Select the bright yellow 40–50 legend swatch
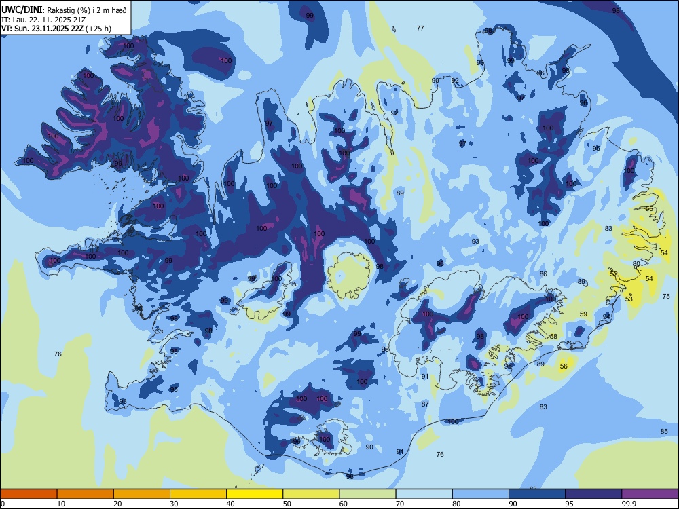Screen dimensions: 679x509 [255, 494]
